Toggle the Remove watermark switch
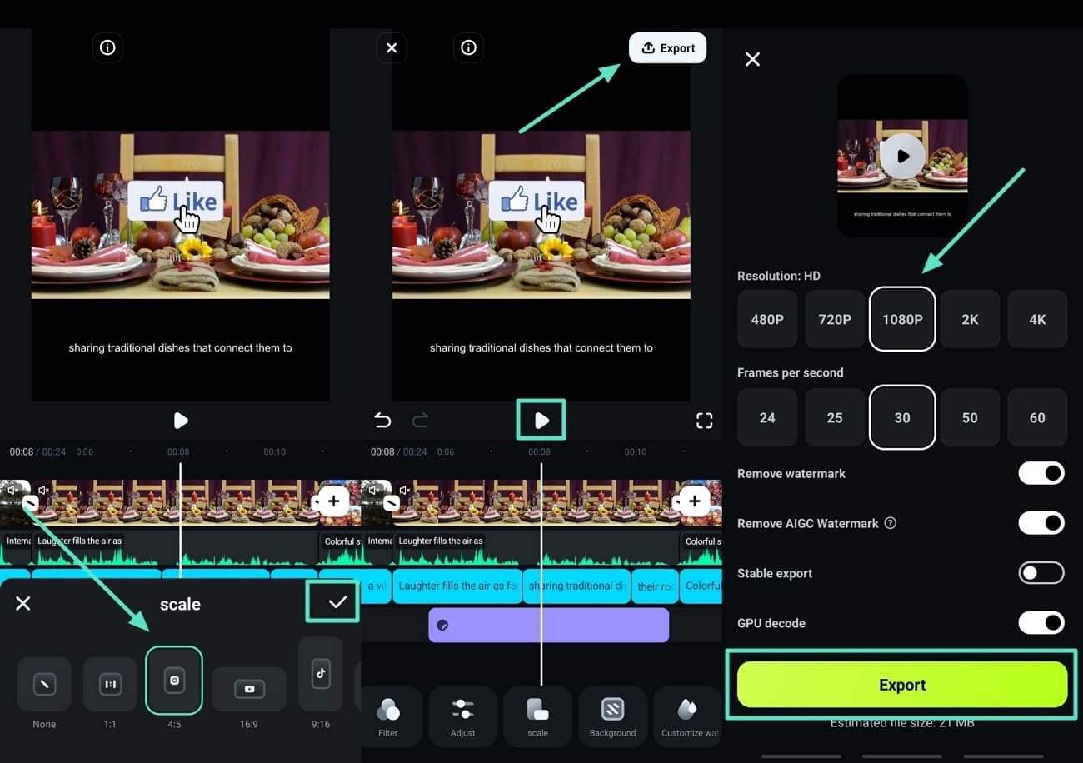The image size is (1083, 763). [x=1041, y=473]
